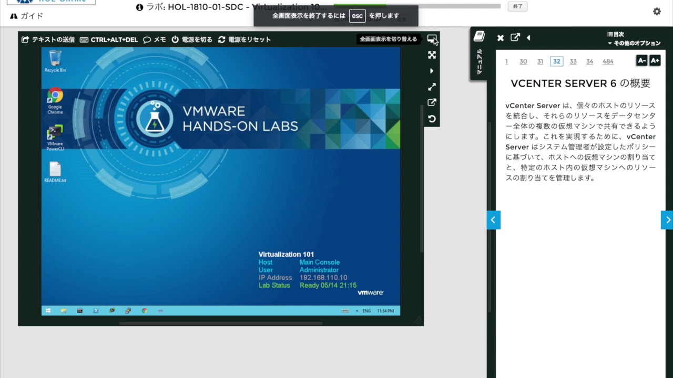Screen dimensions: 673x378
Task: Click the console display switch icon
Action: (x=432, y=39)
